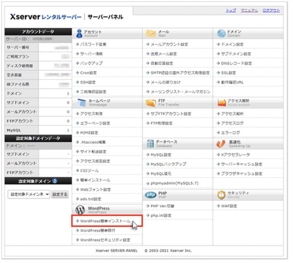Open エラーログ
This screenshot has height=263, width=293.
(x=230, y=133)
